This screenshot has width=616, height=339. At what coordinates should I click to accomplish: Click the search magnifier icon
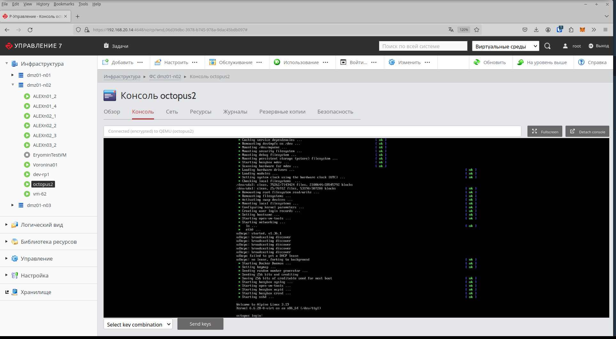click(x=547, y=46)
